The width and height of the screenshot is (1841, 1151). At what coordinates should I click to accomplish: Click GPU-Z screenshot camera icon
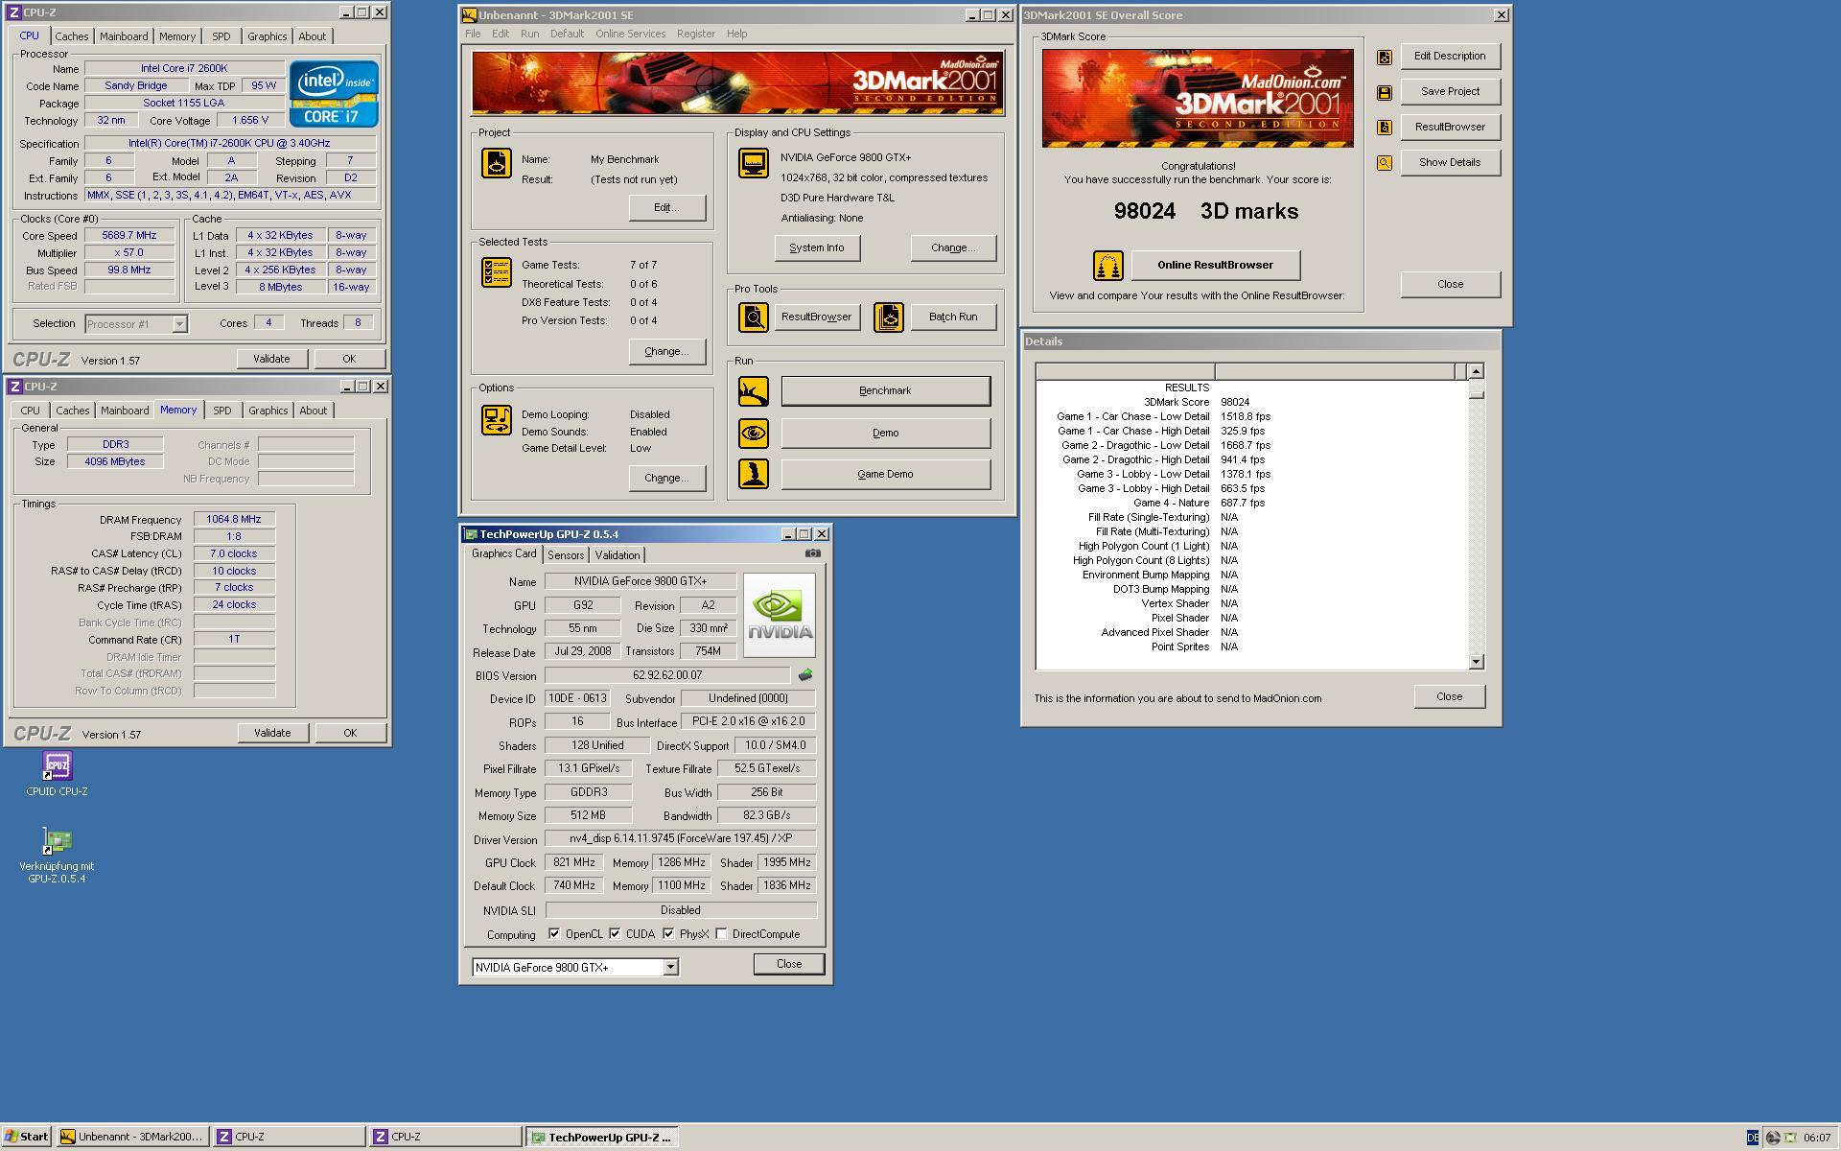(812, 553)
